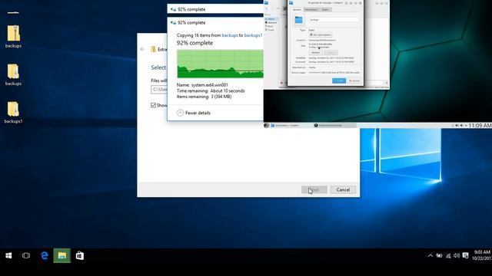Go back using the Extract wizard's arrow

(142, 49)
